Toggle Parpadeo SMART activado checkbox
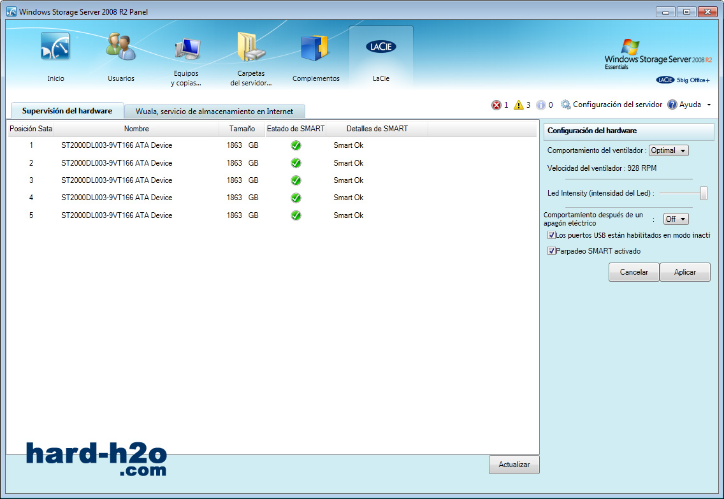The width and height of the screenshot is (724, 499). coord(551,251)
